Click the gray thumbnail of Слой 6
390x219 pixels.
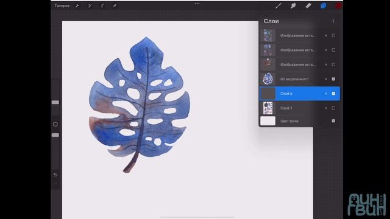point(268,94)
